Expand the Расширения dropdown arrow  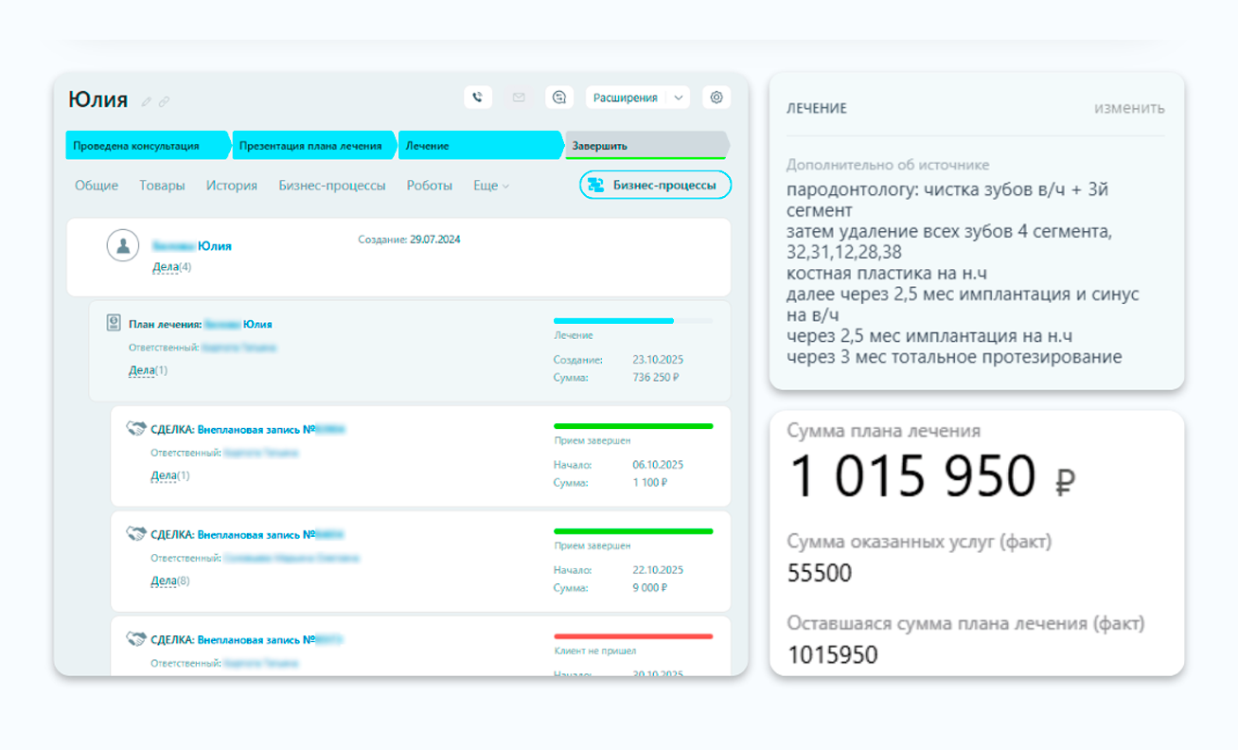(678, 97)
